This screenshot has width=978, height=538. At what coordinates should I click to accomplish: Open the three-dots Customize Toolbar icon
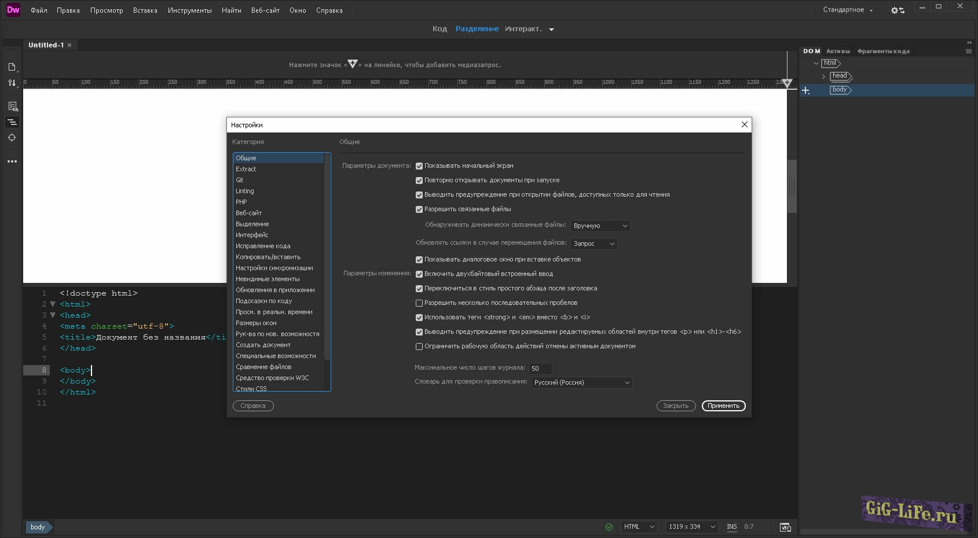click(x=12, y=161)
